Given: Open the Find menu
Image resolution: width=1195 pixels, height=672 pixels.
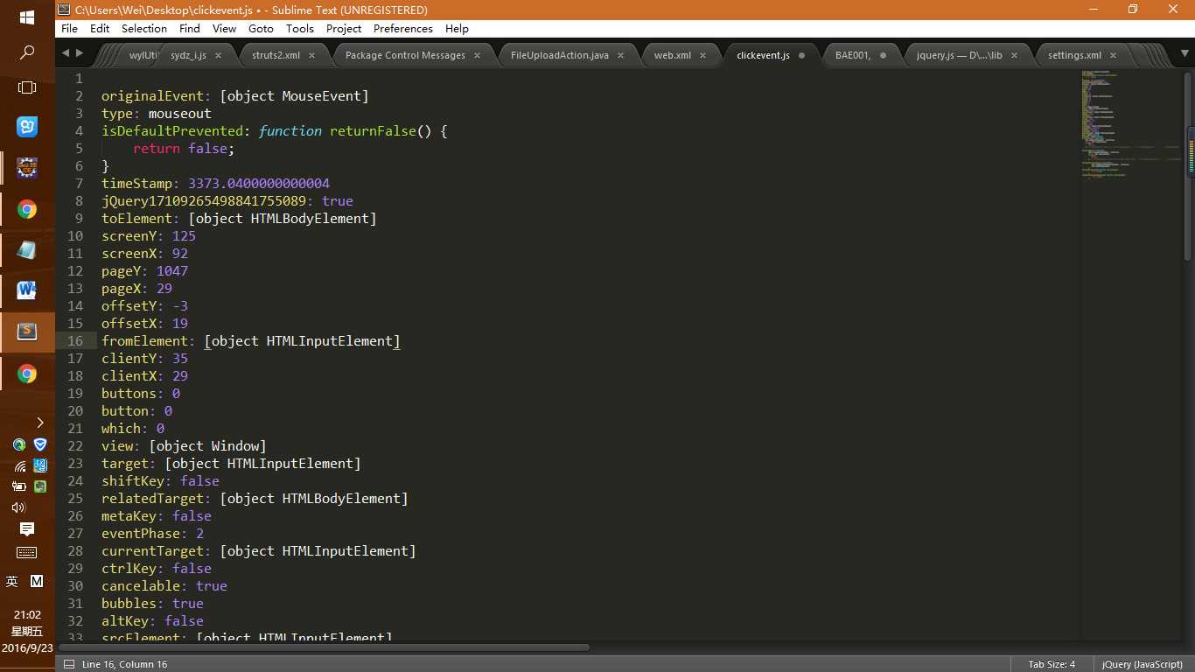Looking at the screenshot, I should [190, 28].
